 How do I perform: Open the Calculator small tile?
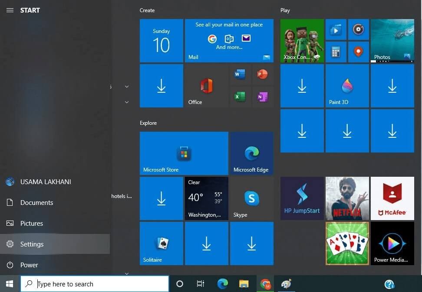click(x=336, y=52)
